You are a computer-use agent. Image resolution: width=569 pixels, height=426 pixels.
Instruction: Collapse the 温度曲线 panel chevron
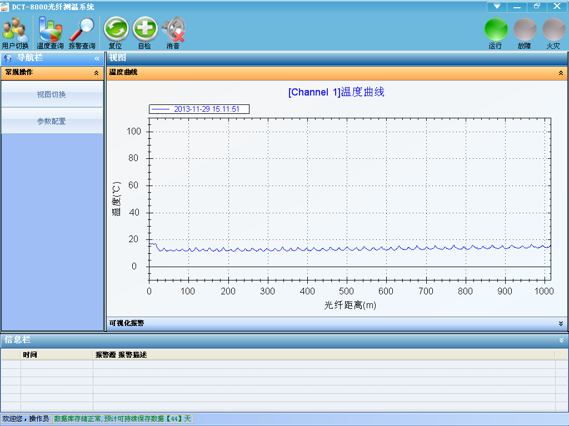(561, 73)
